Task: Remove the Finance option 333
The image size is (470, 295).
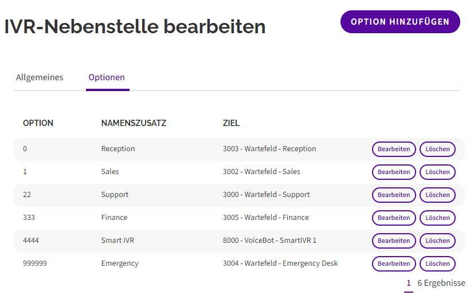Action: [437, 218]
